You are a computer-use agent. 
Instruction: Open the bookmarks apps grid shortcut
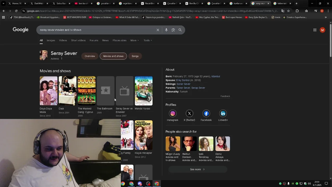[x=3, y=17]
